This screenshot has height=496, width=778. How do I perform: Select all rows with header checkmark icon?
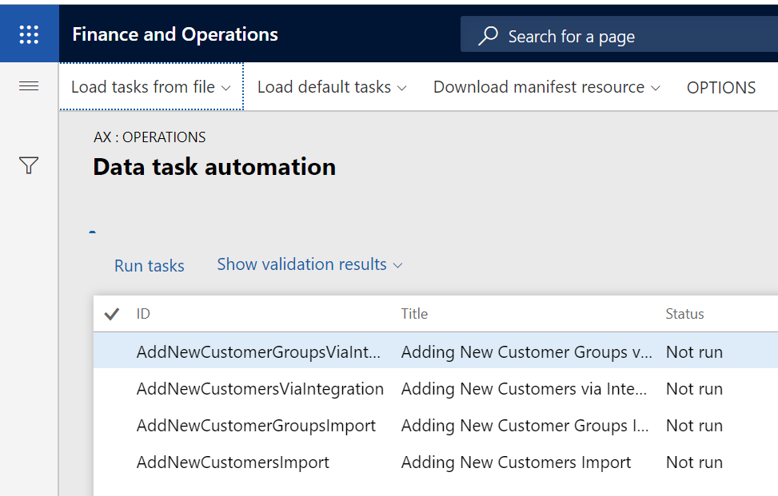(x=111, y=314)
